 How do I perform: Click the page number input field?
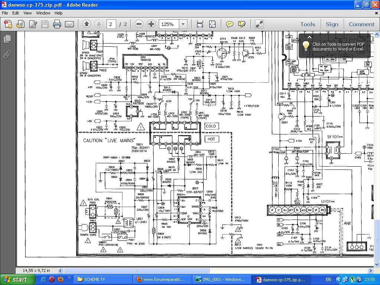[x=111, y=24]
